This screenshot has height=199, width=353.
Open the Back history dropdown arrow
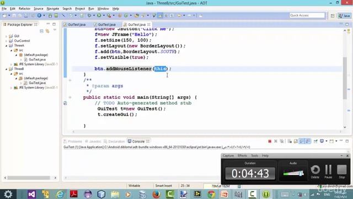point(184,15)
